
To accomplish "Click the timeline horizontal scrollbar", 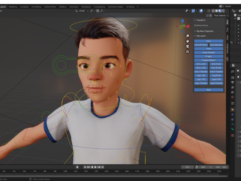I will [114, 176].
